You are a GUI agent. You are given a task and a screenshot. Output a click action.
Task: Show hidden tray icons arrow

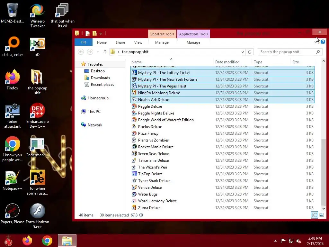point(275,241)
